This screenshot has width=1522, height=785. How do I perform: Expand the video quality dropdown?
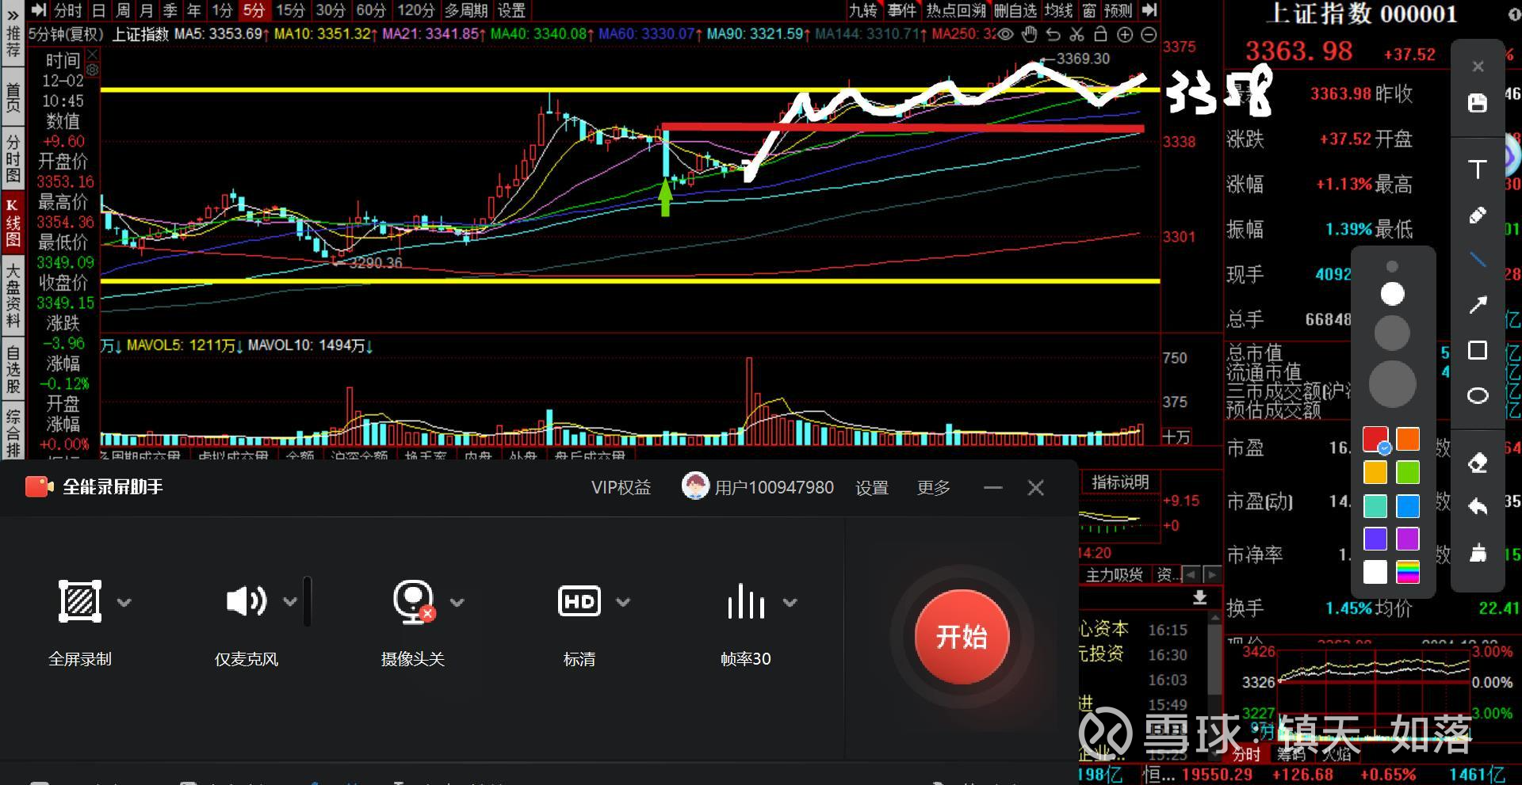[623, 602]
